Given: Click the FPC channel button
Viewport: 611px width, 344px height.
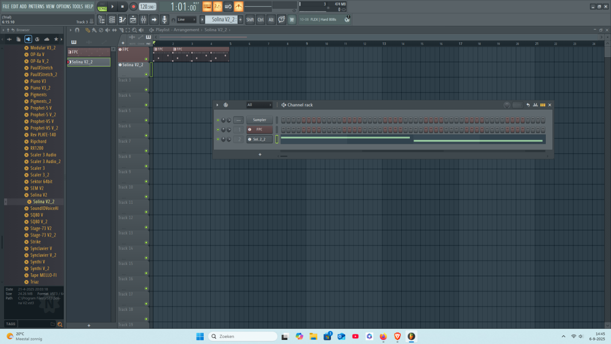Looking at the screenshot, I should pos(260,129).
